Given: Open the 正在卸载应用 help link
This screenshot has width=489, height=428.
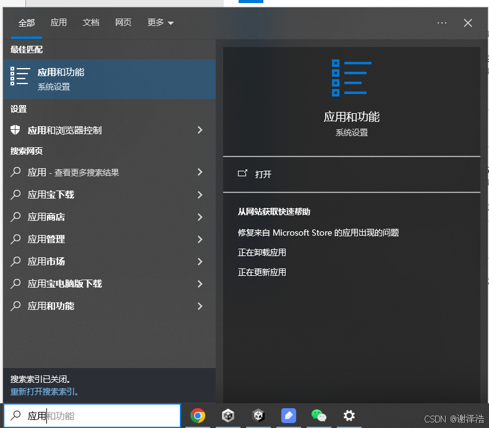Looking at the screenshot, I should (262, 252).
